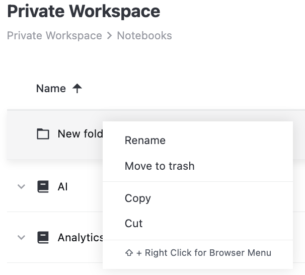This screenshot has width=305, height=275.
Task: Click the folder icon for New folder
Action: [x=43, y=134]
